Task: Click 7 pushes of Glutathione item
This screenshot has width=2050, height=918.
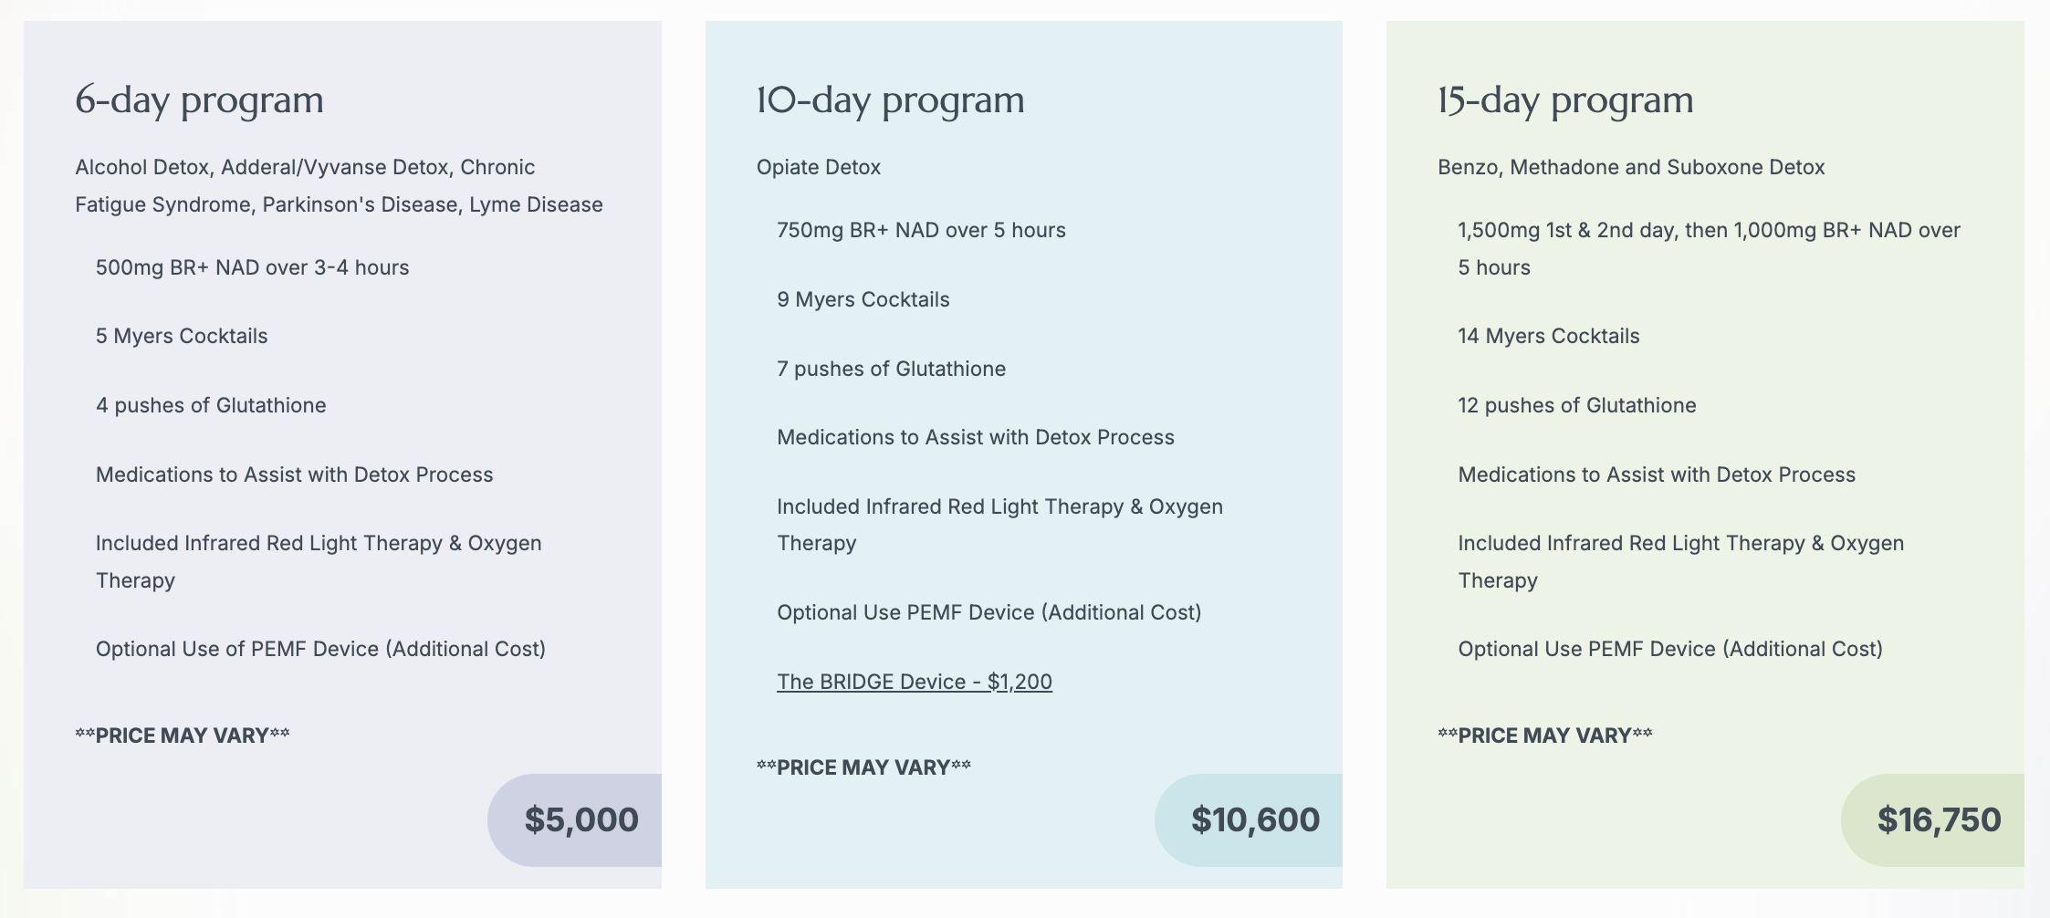Action: tap(891, 369)
